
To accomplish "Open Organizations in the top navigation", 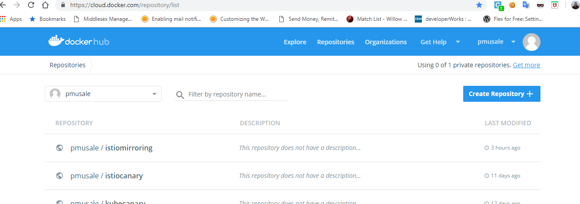I will click(x=385, y=42).
